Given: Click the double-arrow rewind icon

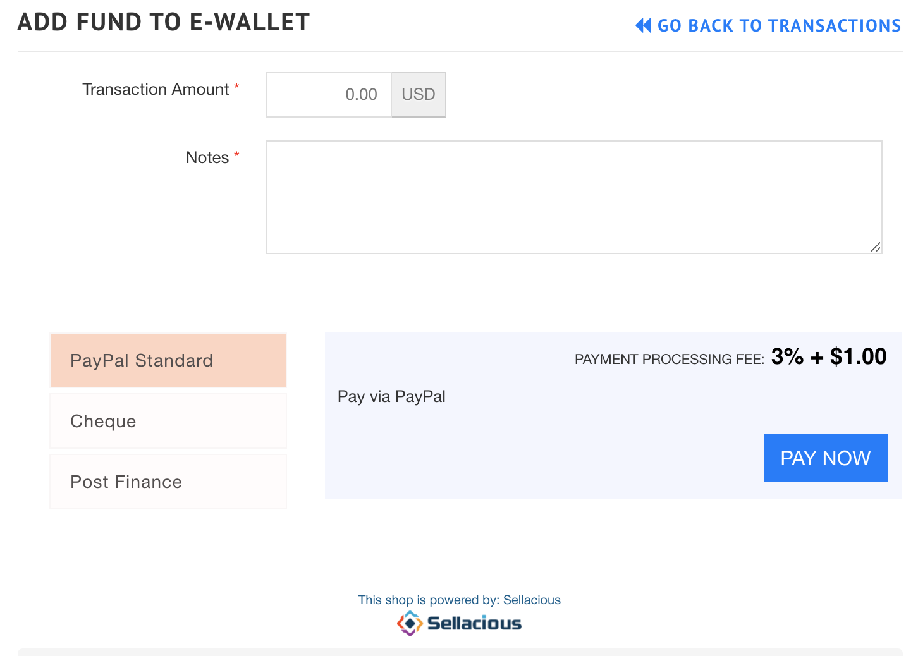Looking at the screenshot, I should click(x=643, y=25).
